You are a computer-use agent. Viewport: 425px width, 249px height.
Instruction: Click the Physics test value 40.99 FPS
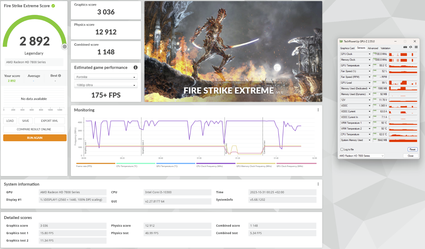click(177, 233)
